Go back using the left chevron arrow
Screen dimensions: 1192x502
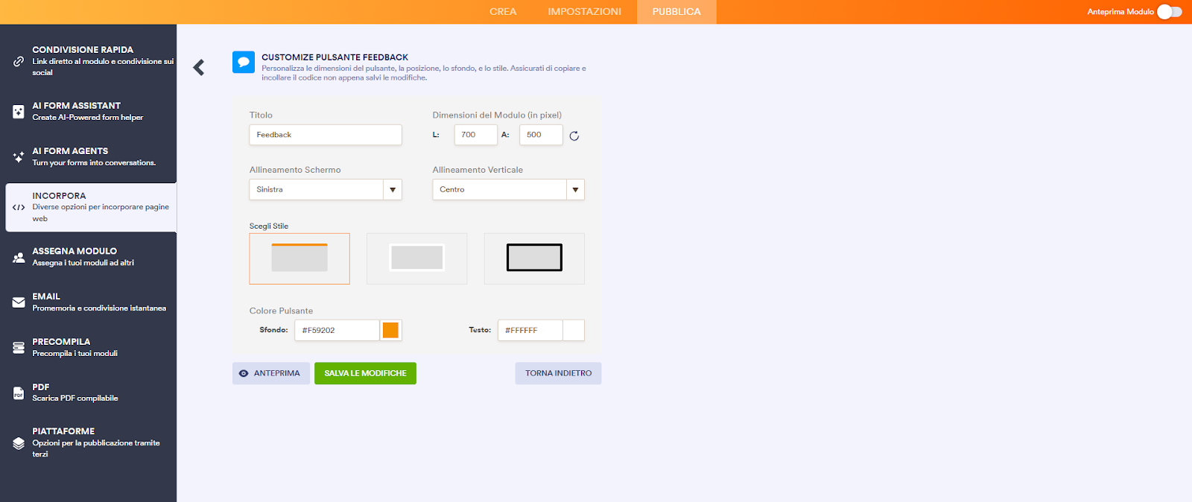199,68
